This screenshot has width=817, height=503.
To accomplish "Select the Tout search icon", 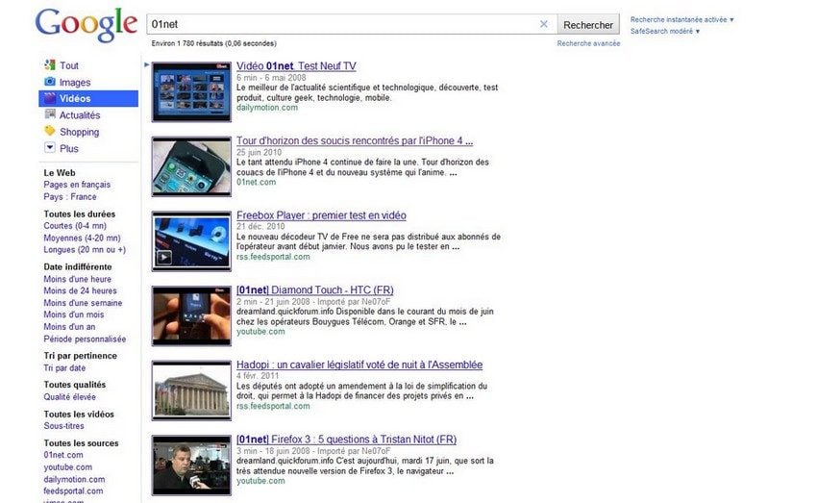I will click(50, 65).
